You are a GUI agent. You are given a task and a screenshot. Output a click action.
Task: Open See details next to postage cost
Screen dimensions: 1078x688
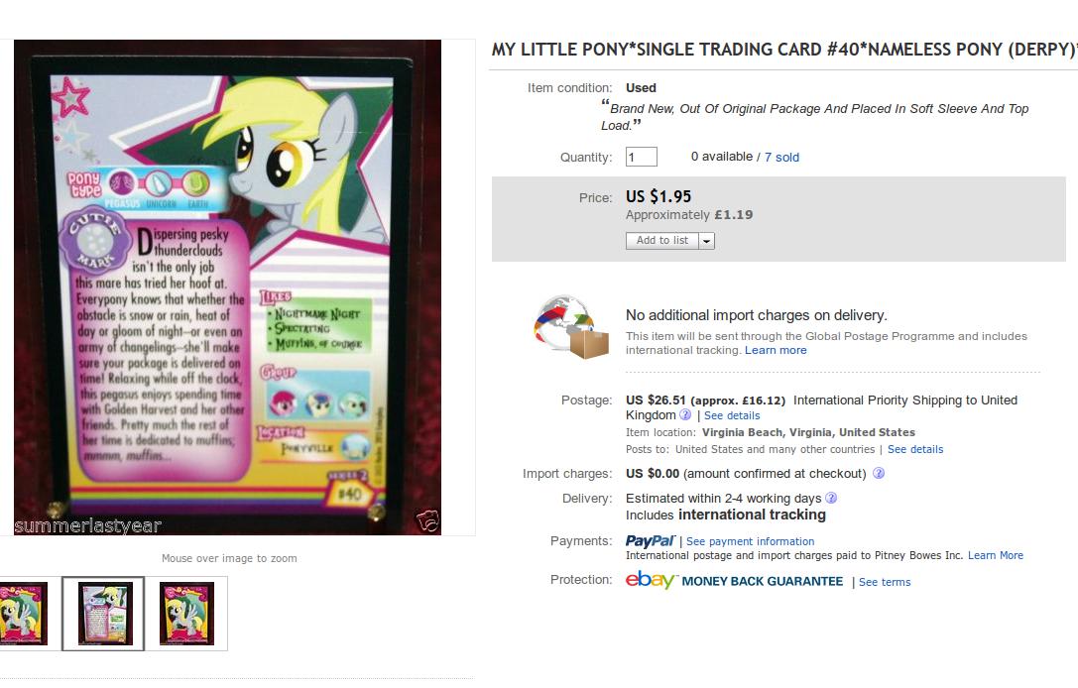click(732, 415)
